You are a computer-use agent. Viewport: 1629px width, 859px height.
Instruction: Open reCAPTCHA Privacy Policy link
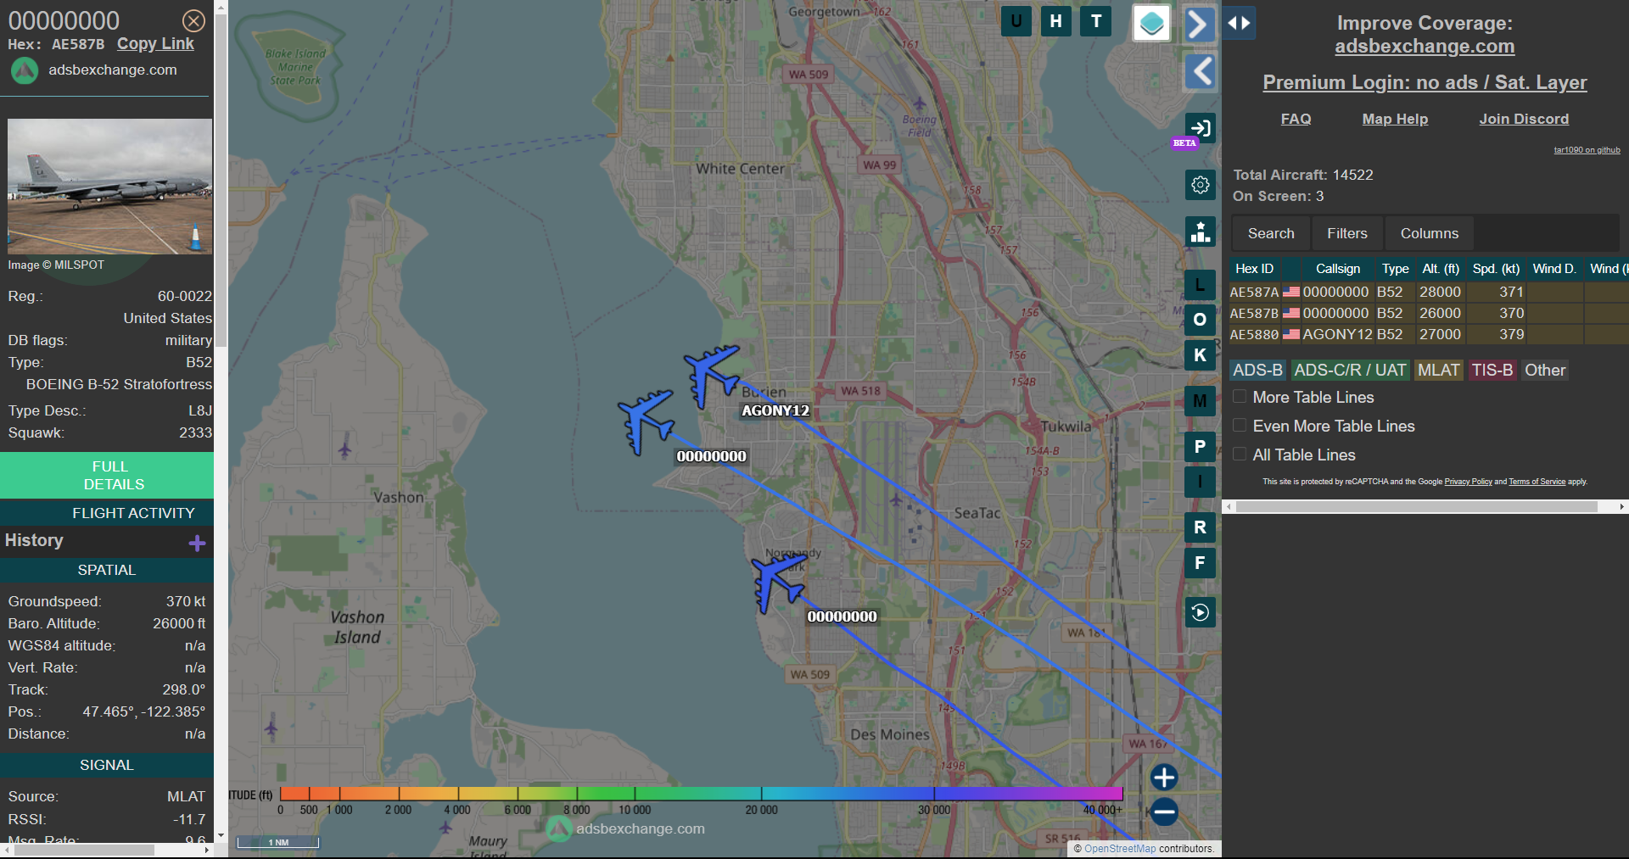pos(1468,482)
